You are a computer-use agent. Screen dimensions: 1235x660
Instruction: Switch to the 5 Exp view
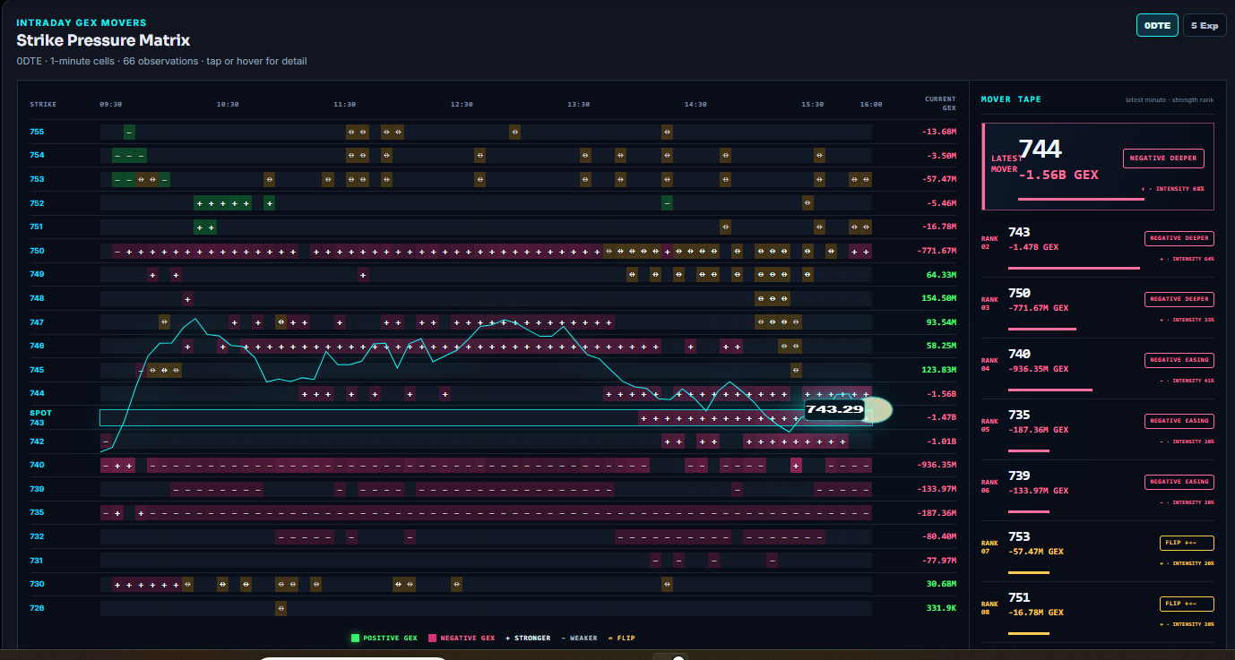1205,25
